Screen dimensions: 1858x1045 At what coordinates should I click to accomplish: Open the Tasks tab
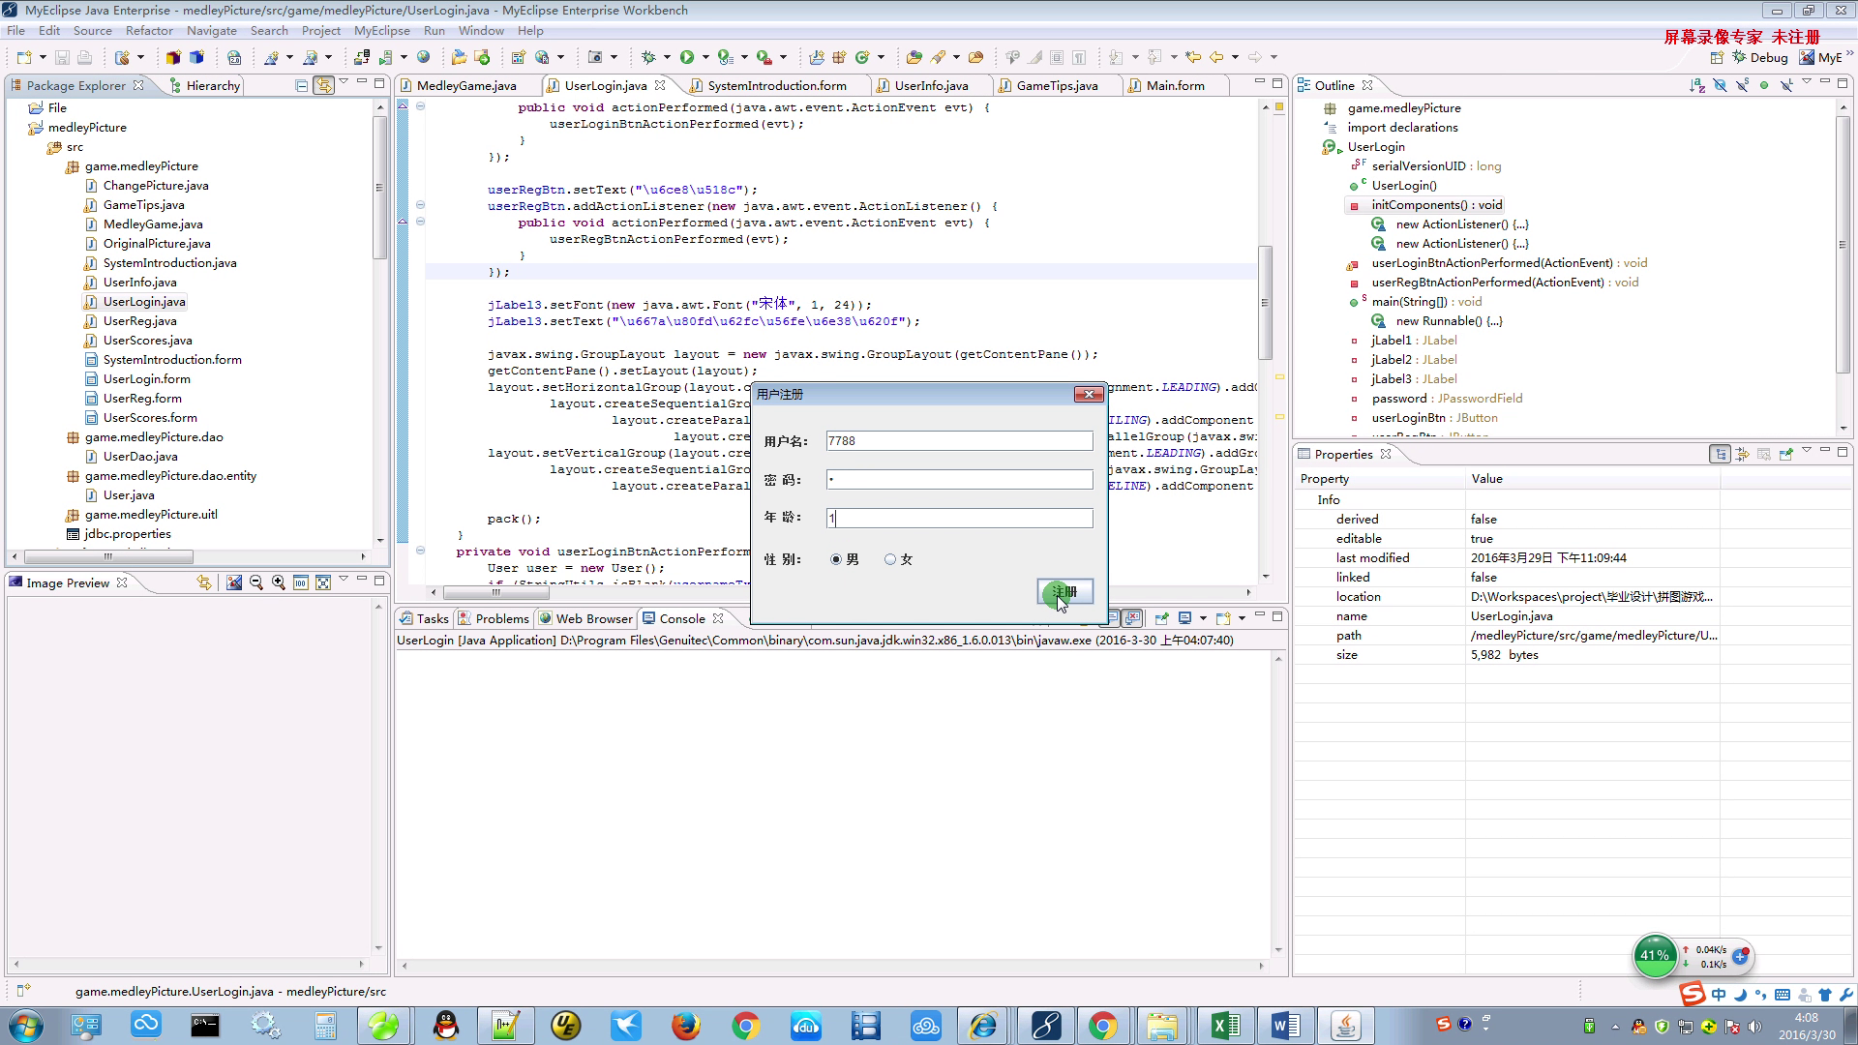[424, 618]
